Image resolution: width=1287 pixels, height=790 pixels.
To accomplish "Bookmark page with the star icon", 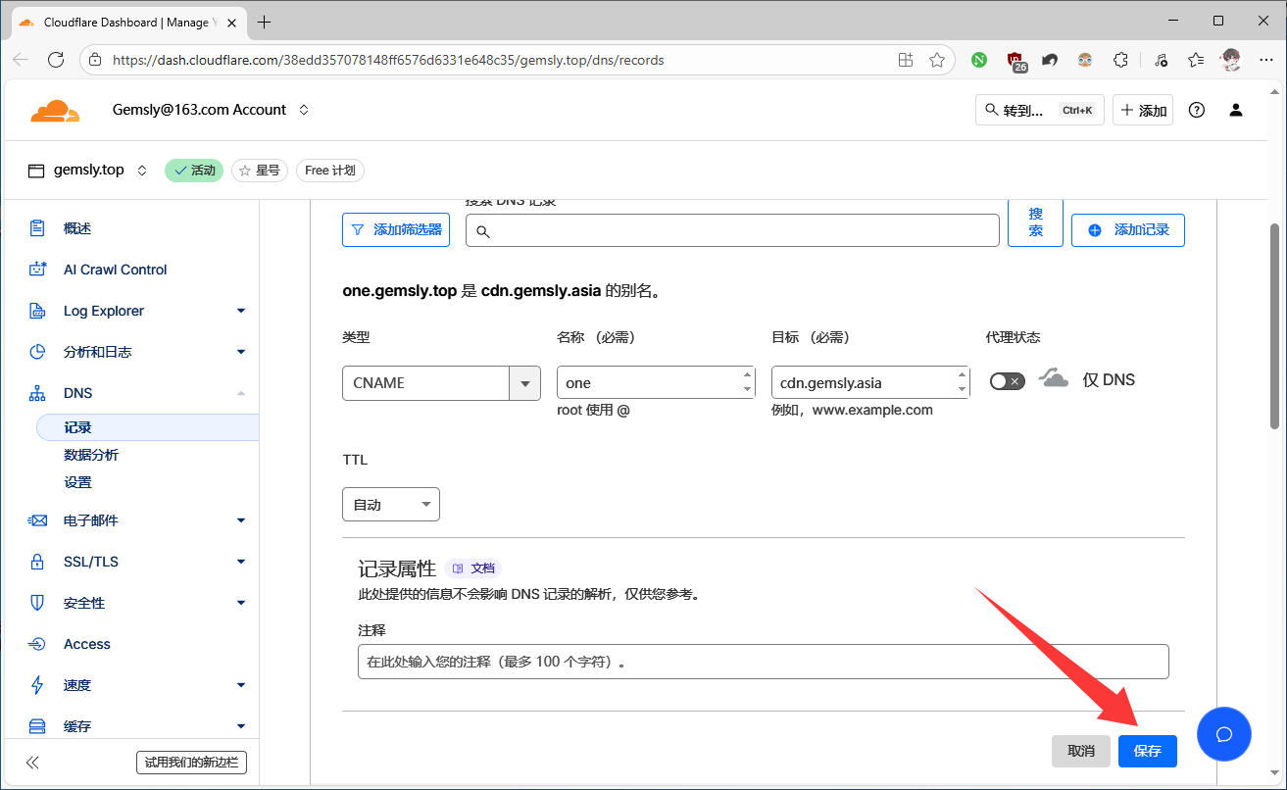I will point(936,60).
